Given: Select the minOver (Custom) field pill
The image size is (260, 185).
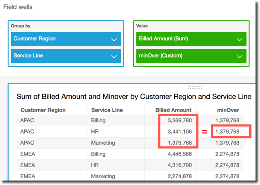Looking at the screenshot, I should click(191, 56).
